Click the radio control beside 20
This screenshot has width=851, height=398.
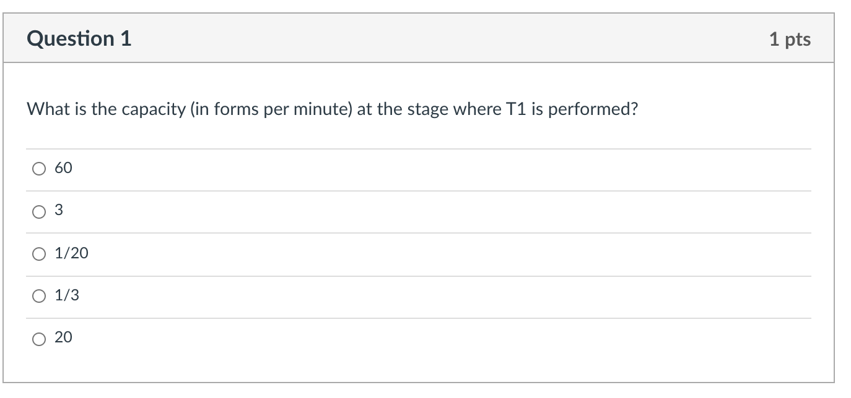click(38, 337)
